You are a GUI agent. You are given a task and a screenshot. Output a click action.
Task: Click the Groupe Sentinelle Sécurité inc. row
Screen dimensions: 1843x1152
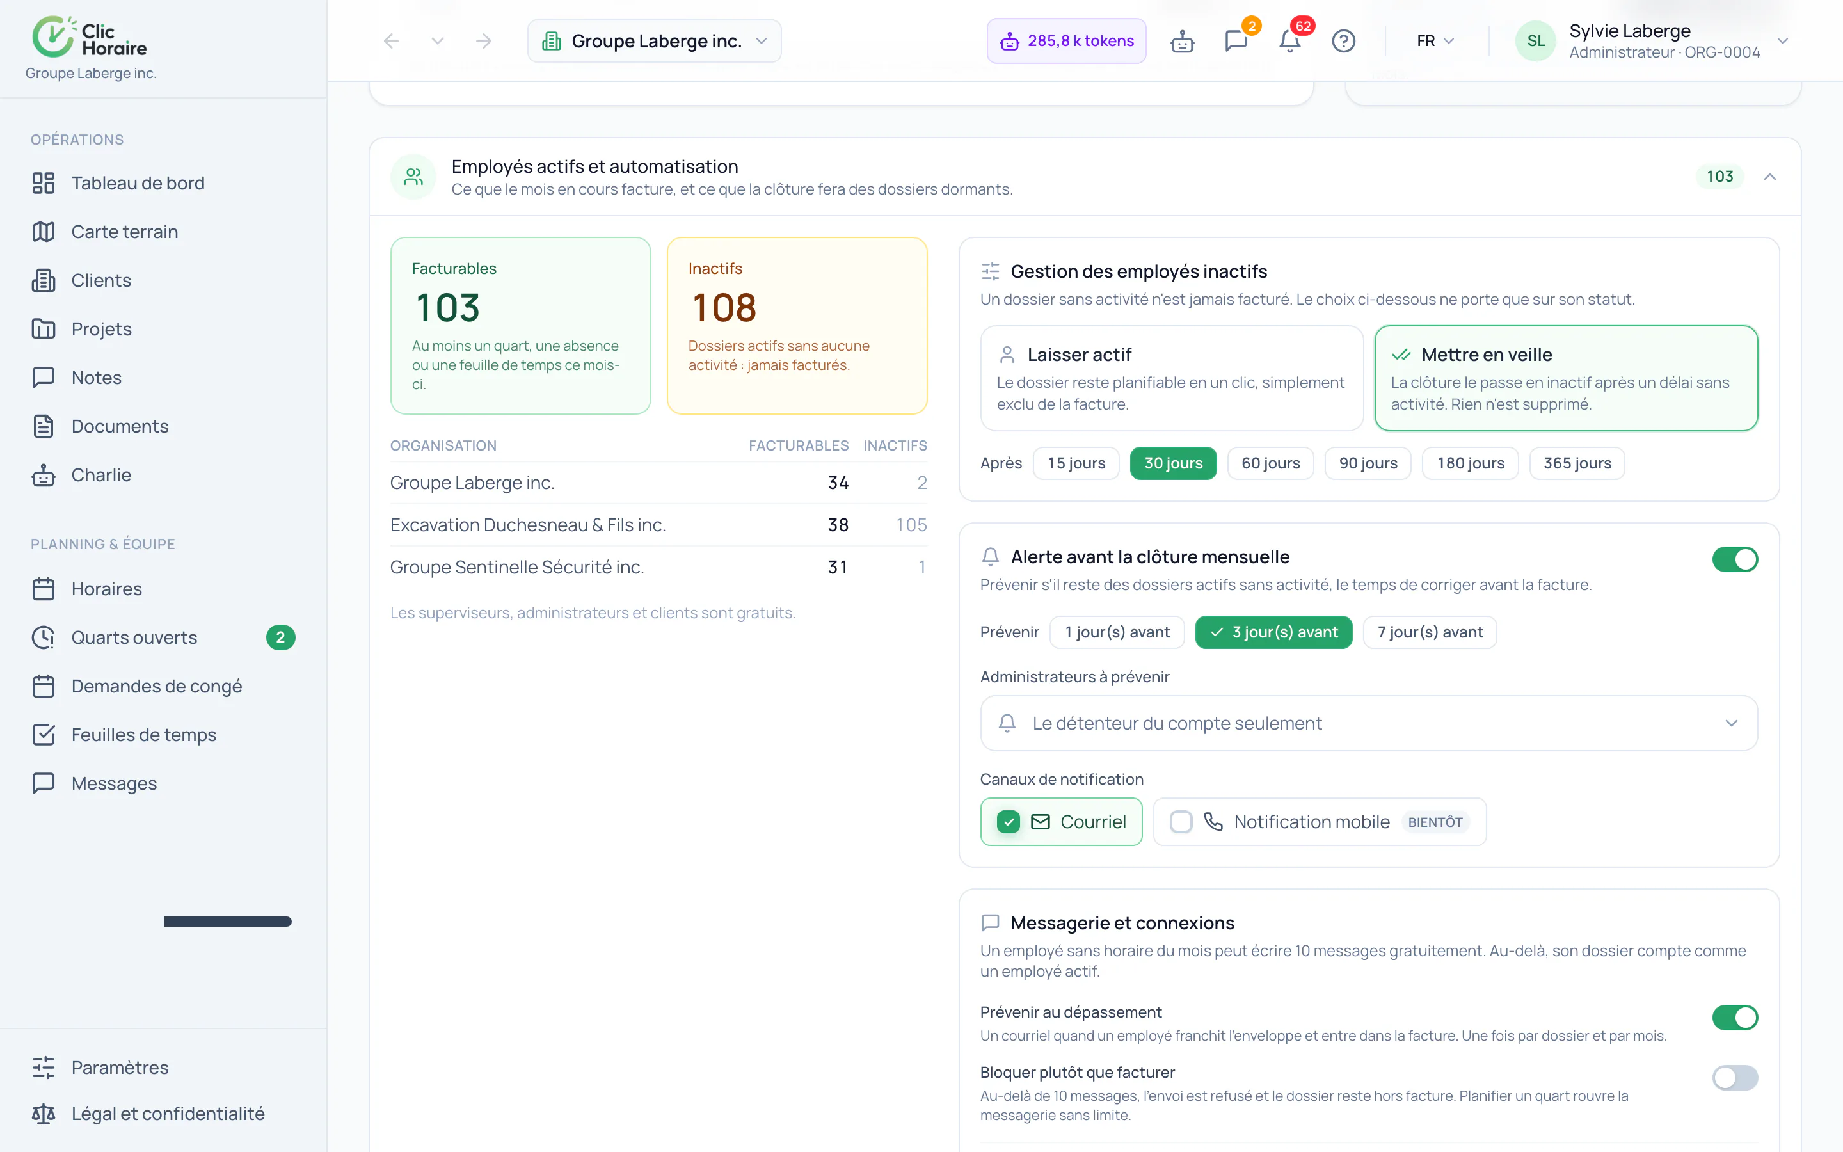[658, 568]
